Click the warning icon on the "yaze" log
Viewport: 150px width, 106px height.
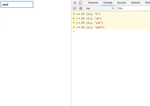74,27
